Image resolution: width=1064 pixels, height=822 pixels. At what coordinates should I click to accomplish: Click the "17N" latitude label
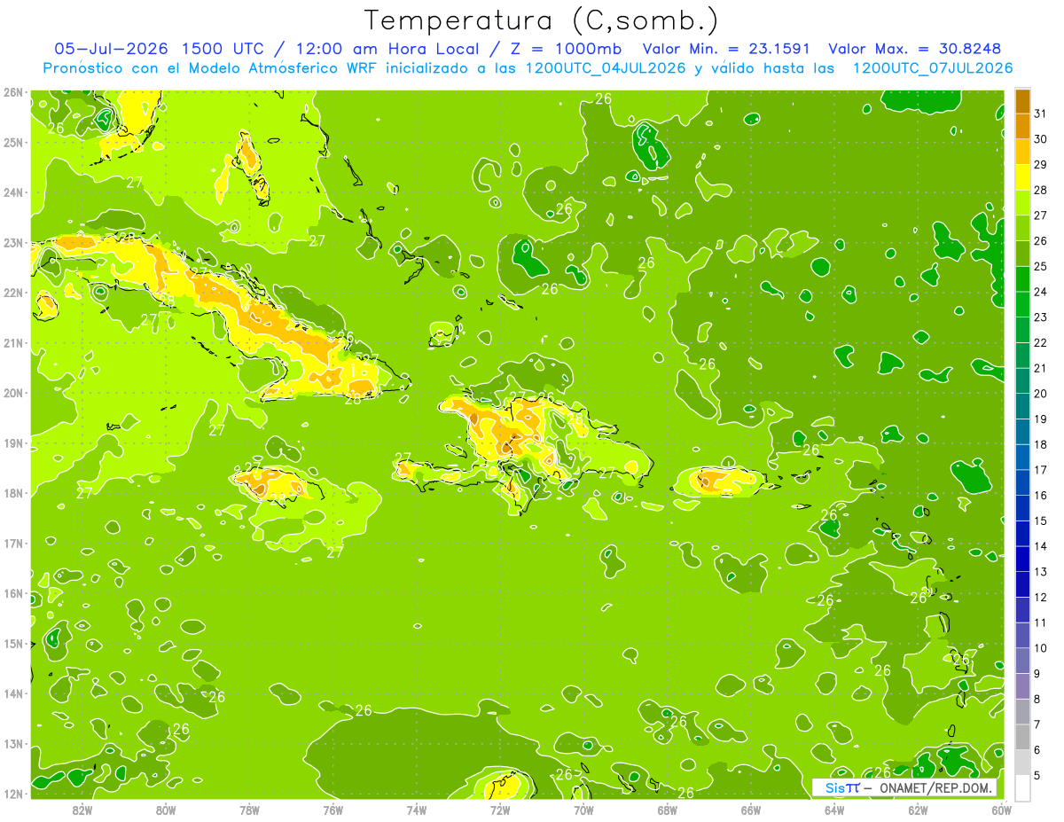pyautogui.click(x=12, y=544)
